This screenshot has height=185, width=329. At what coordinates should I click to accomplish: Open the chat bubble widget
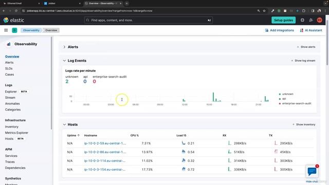[x=312, y=171]
